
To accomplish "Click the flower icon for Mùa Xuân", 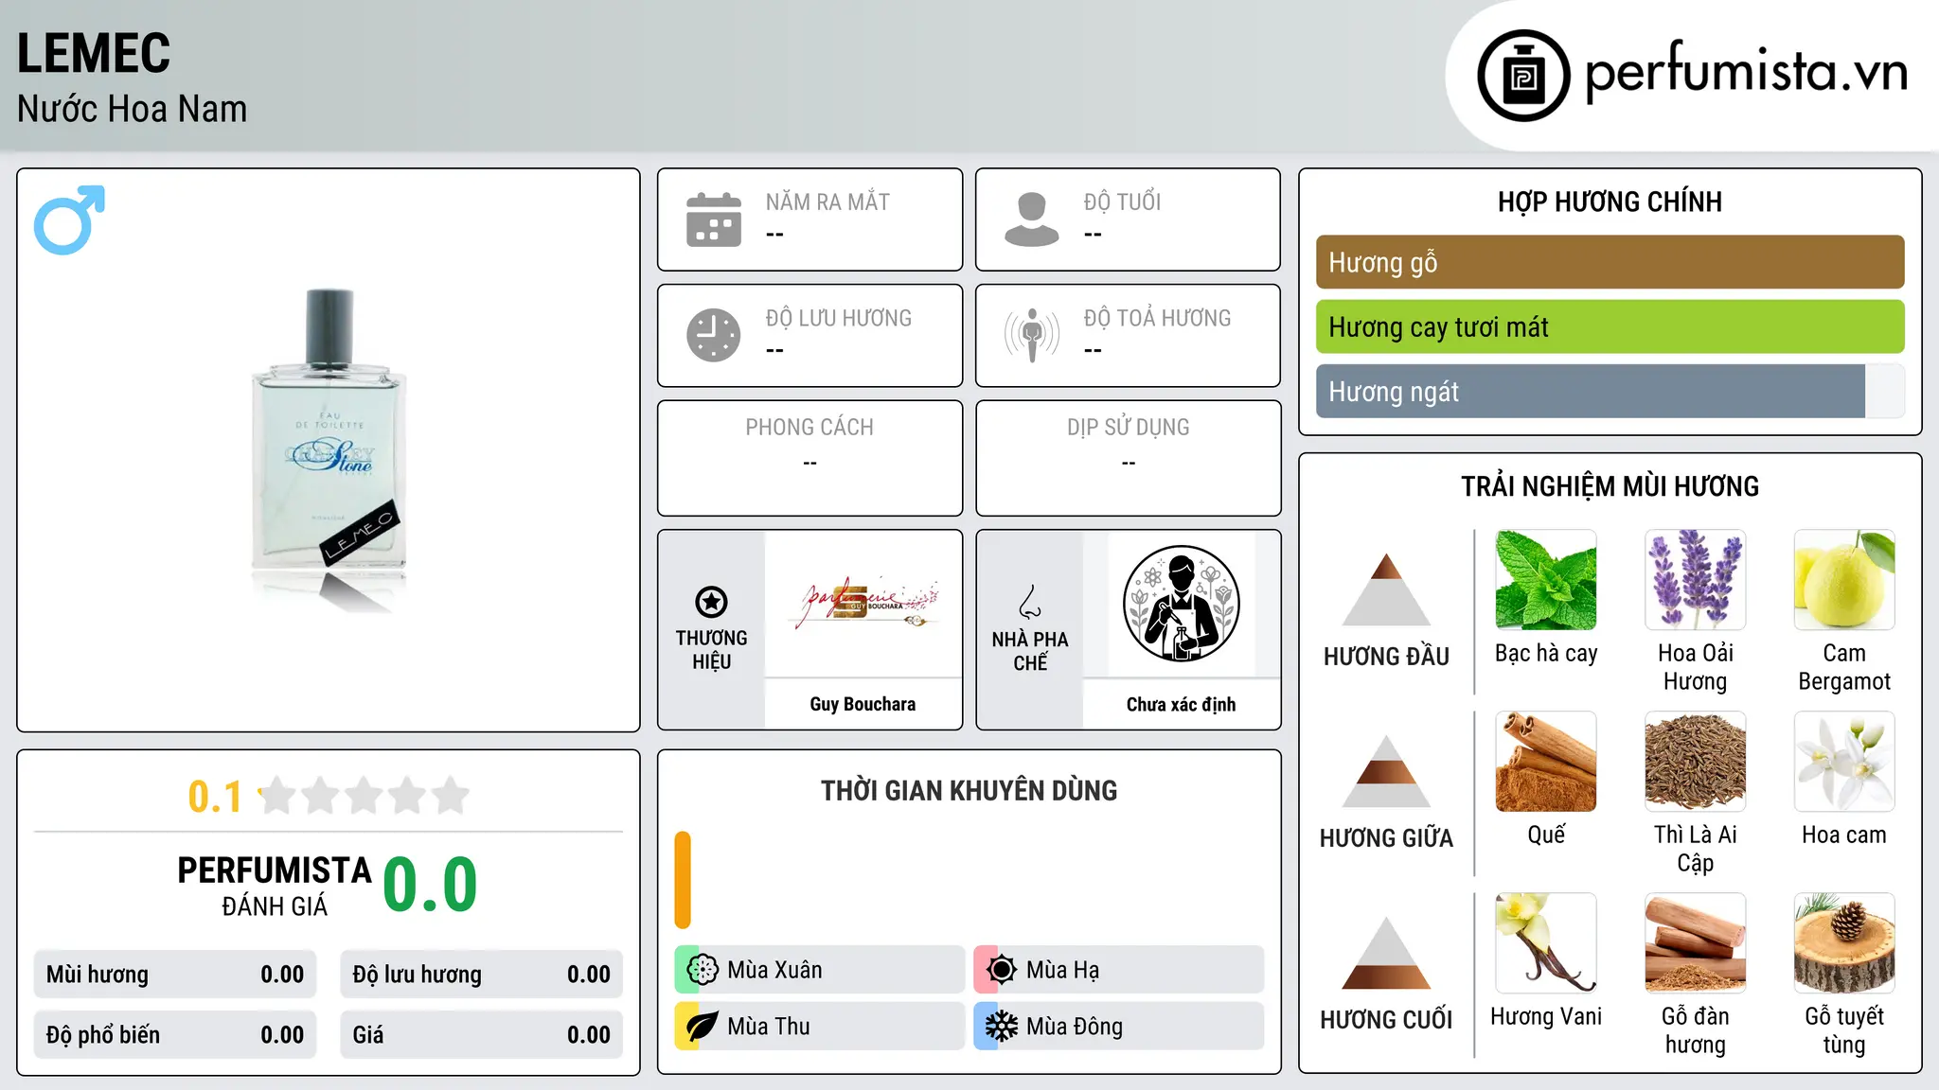I will tap(703, 970).
